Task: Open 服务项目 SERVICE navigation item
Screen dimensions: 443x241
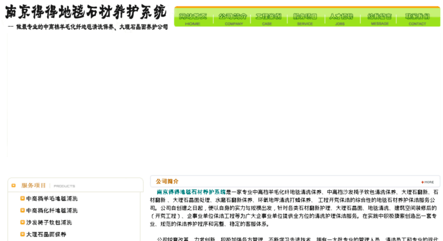Action: pos(305,19)
